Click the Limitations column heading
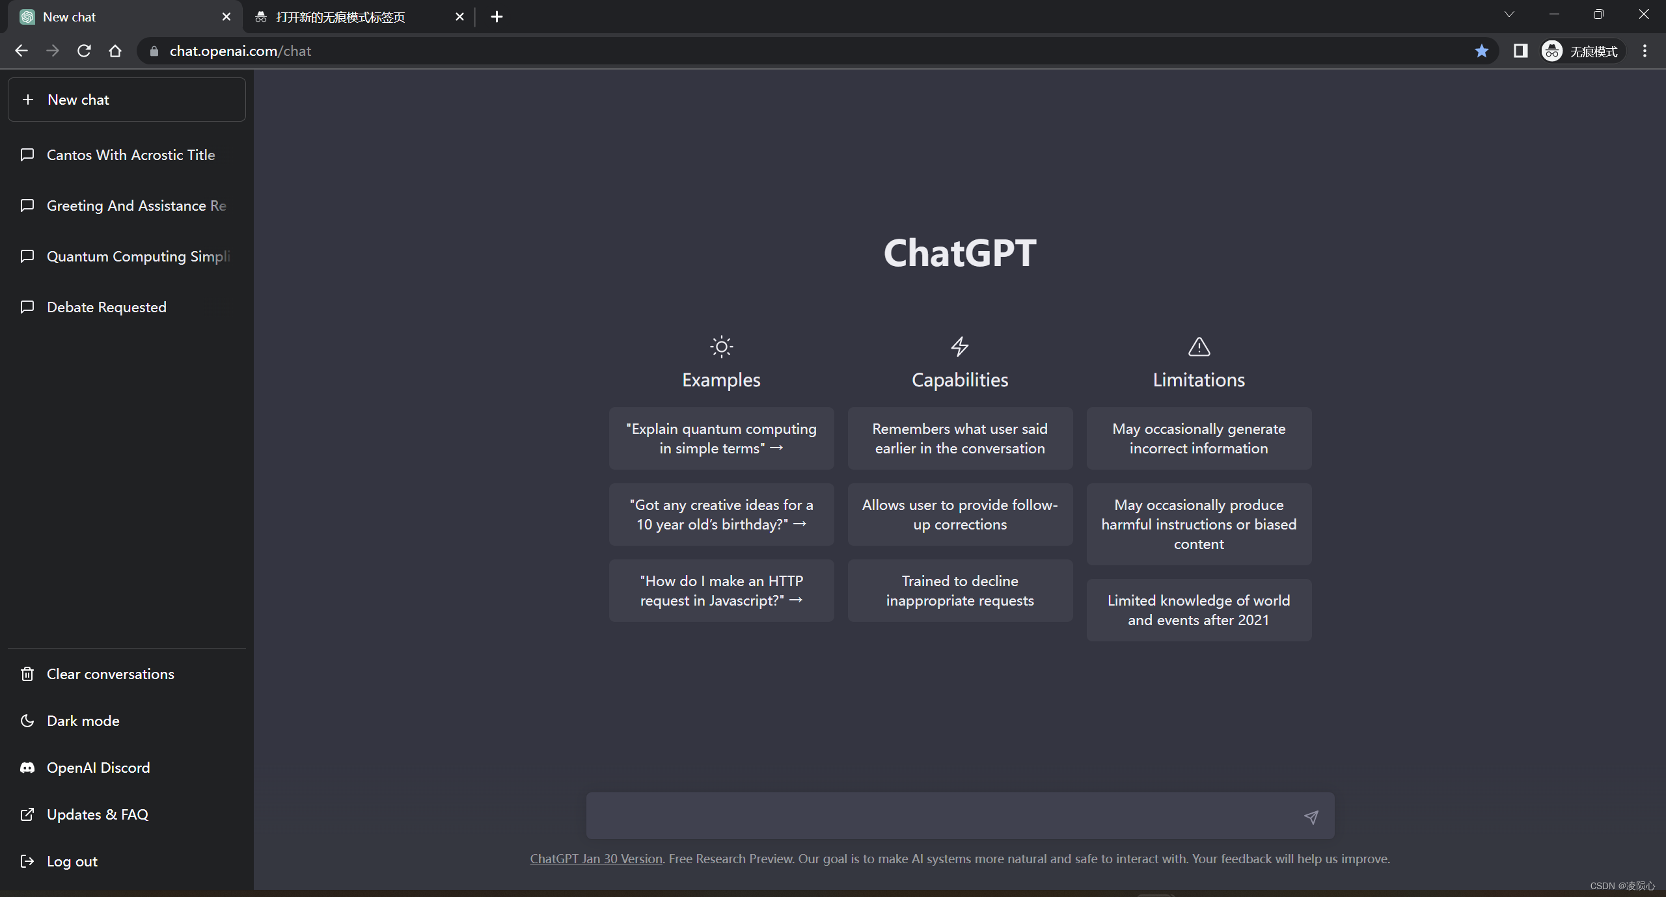This screenshot has width=1666, height=897. (x=1199, y=380)
